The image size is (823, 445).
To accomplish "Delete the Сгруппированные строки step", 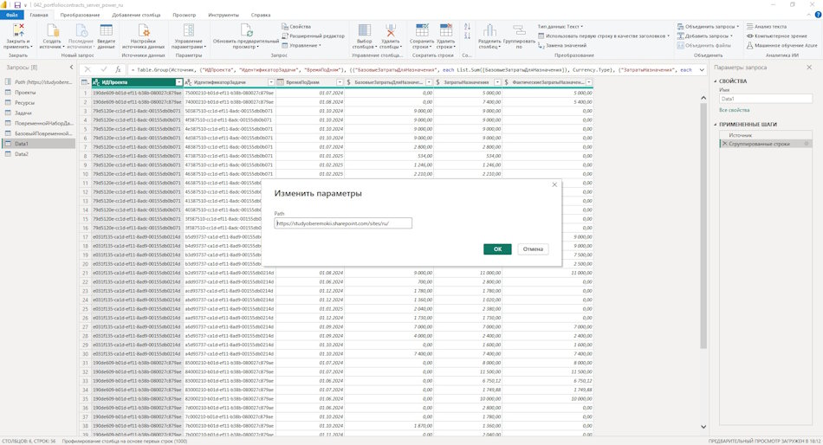I will (x=725, y=144).
